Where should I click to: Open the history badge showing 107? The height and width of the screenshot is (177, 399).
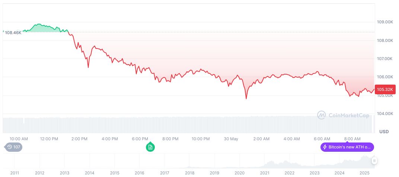(13, 147)
